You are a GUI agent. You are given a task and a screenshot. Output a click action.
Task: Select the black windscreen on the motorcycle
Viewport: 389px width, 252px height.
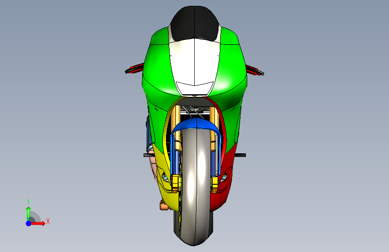[x=195, y=23]
